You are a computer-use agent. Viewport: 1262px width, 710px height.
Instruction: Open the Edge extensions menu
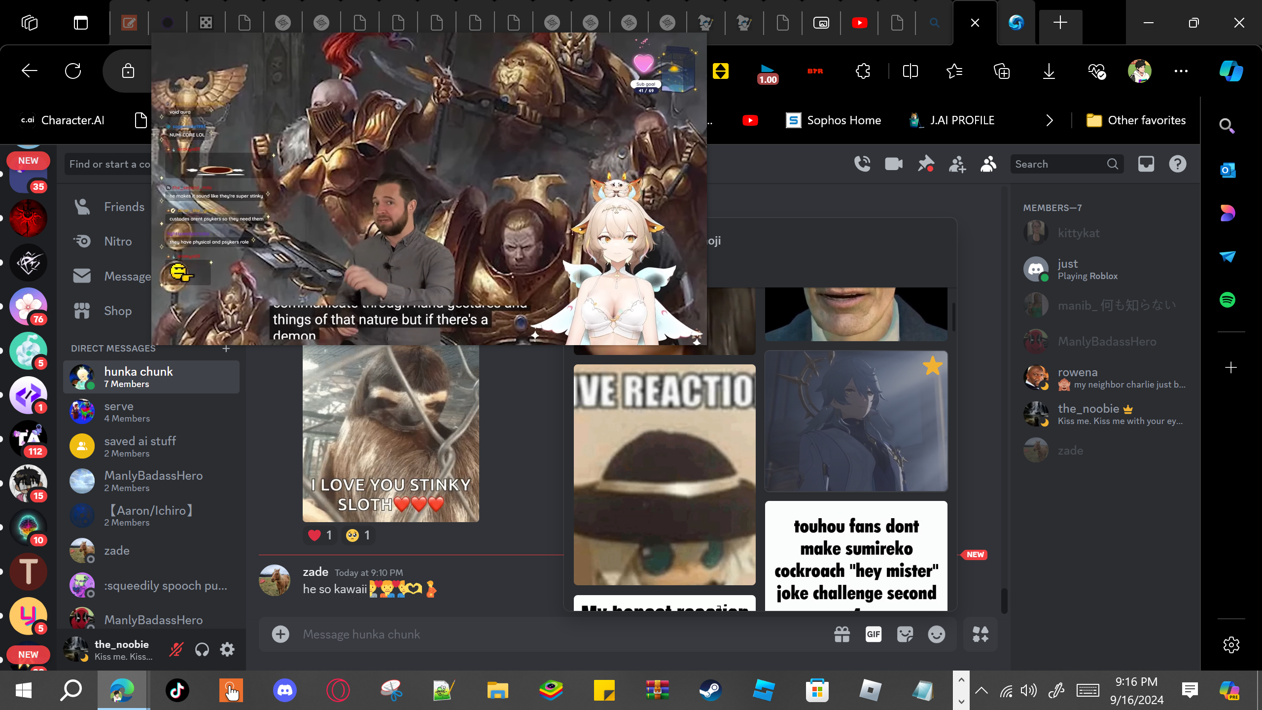click(863, 71)
